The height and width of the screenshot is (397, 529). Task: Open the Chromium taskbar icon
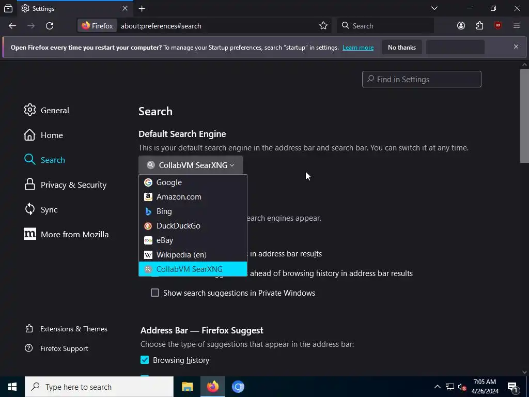(238, 387)
